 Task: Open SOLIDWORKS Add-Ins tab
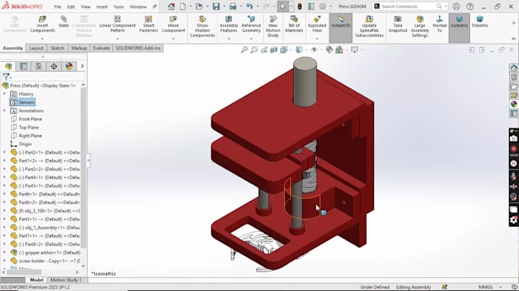pyautogui.click(x=138, y=48)
